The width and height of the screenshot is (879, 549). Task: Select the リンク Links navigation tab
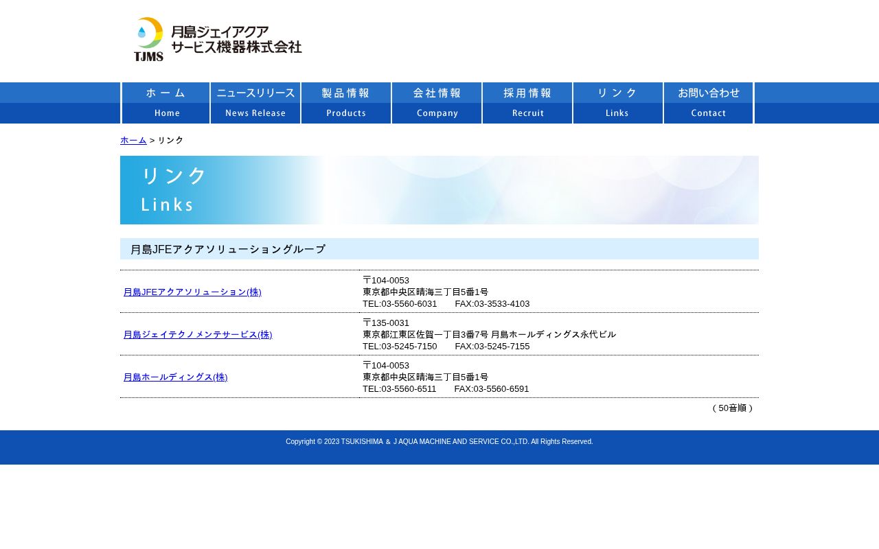point(618,103)
